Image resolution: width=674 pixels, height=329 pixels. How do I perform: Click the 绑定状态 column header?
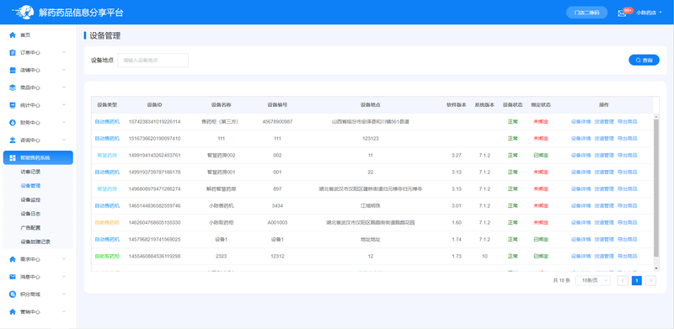(x=541, y=105)
